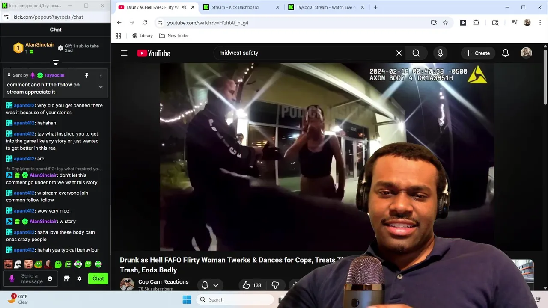View site information for the kick.com popout

coord(6,17)
